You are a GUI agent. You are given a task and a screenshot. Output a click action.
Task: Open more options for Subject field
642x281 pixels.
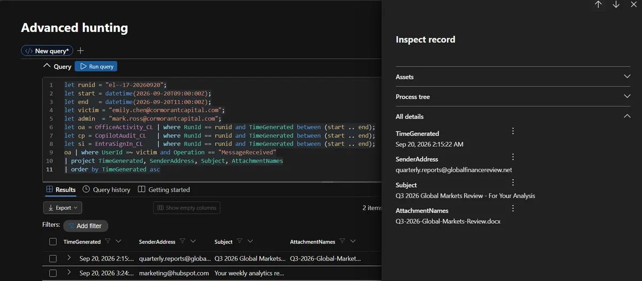point(513,182)
